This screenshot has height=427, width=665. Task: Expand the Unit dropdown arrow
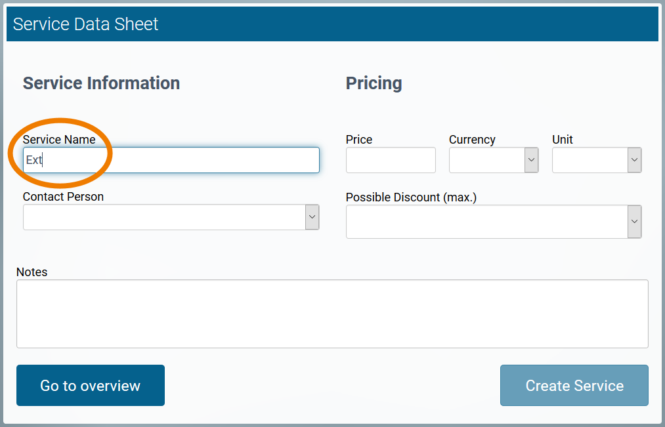(635, 160)
